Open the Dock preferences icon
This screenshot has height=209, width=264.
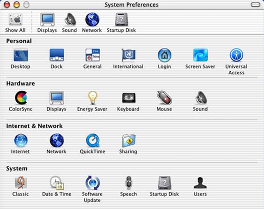point(57,55)
